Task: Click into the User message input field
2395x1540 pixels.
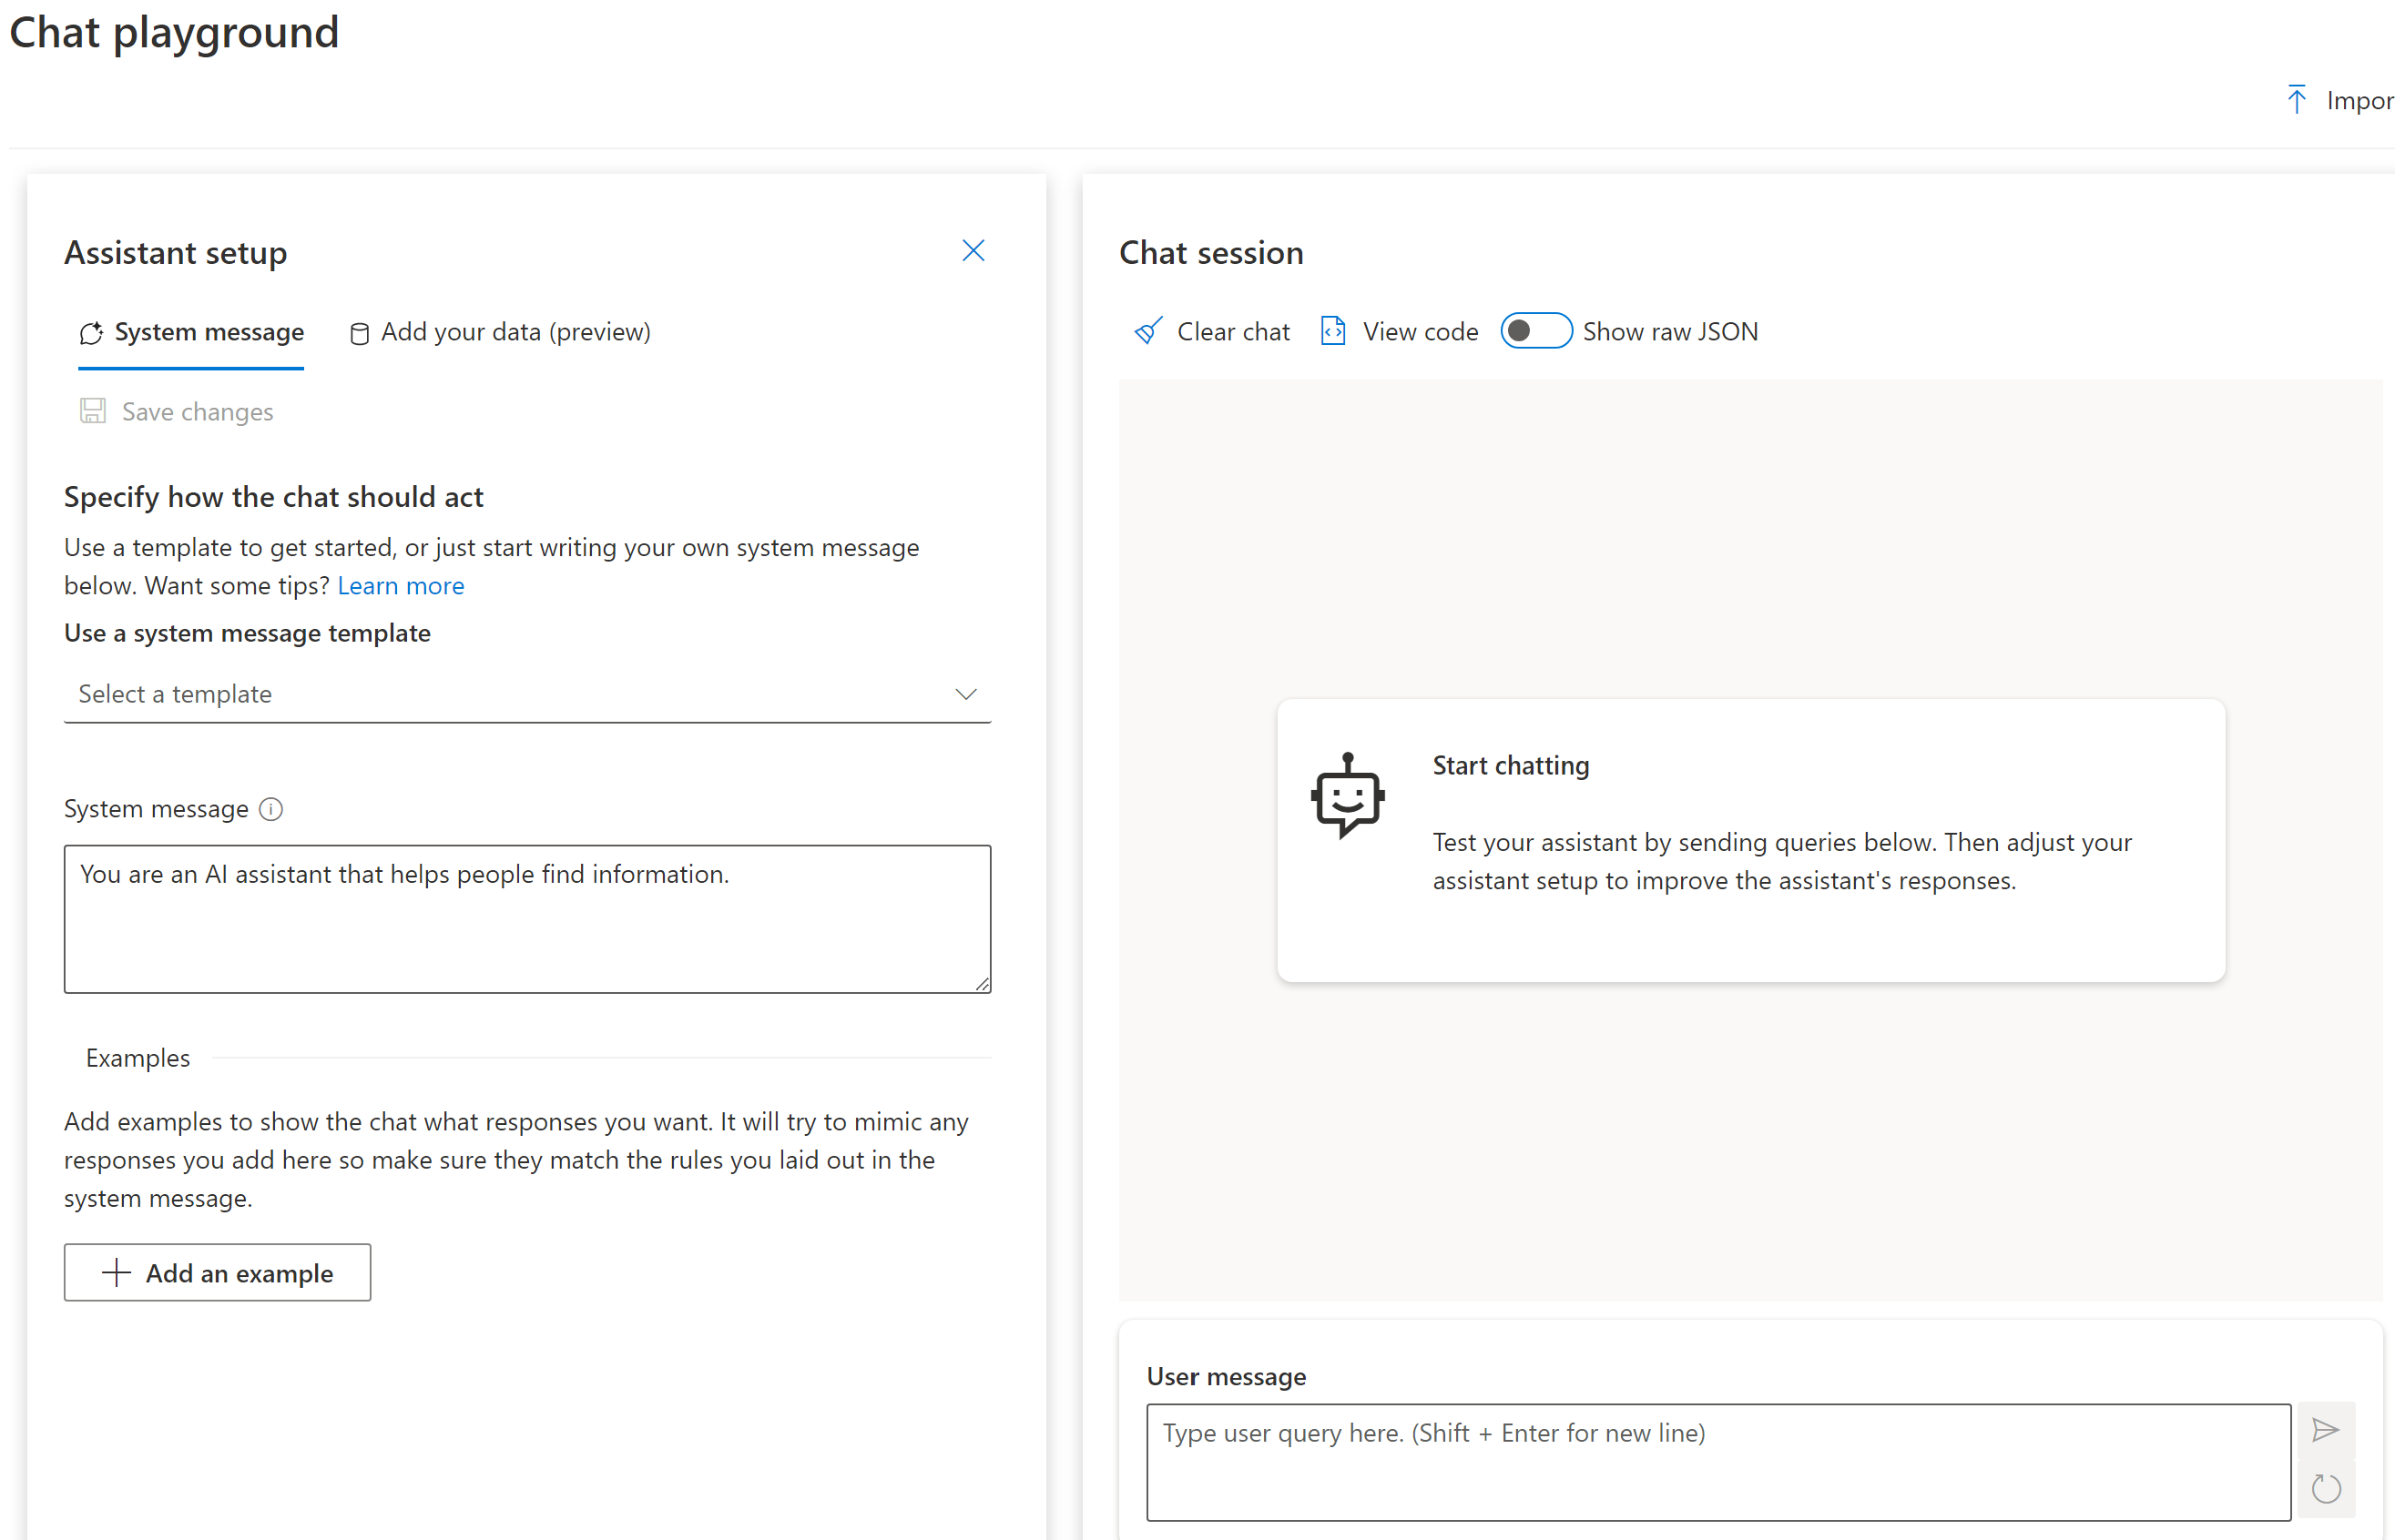Action: pos(1717,1461)
